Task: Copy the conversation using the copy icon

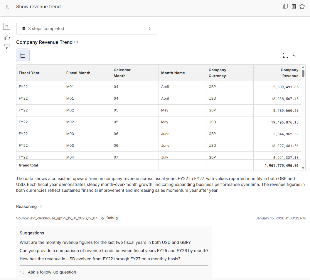Action: coord(285,6)
